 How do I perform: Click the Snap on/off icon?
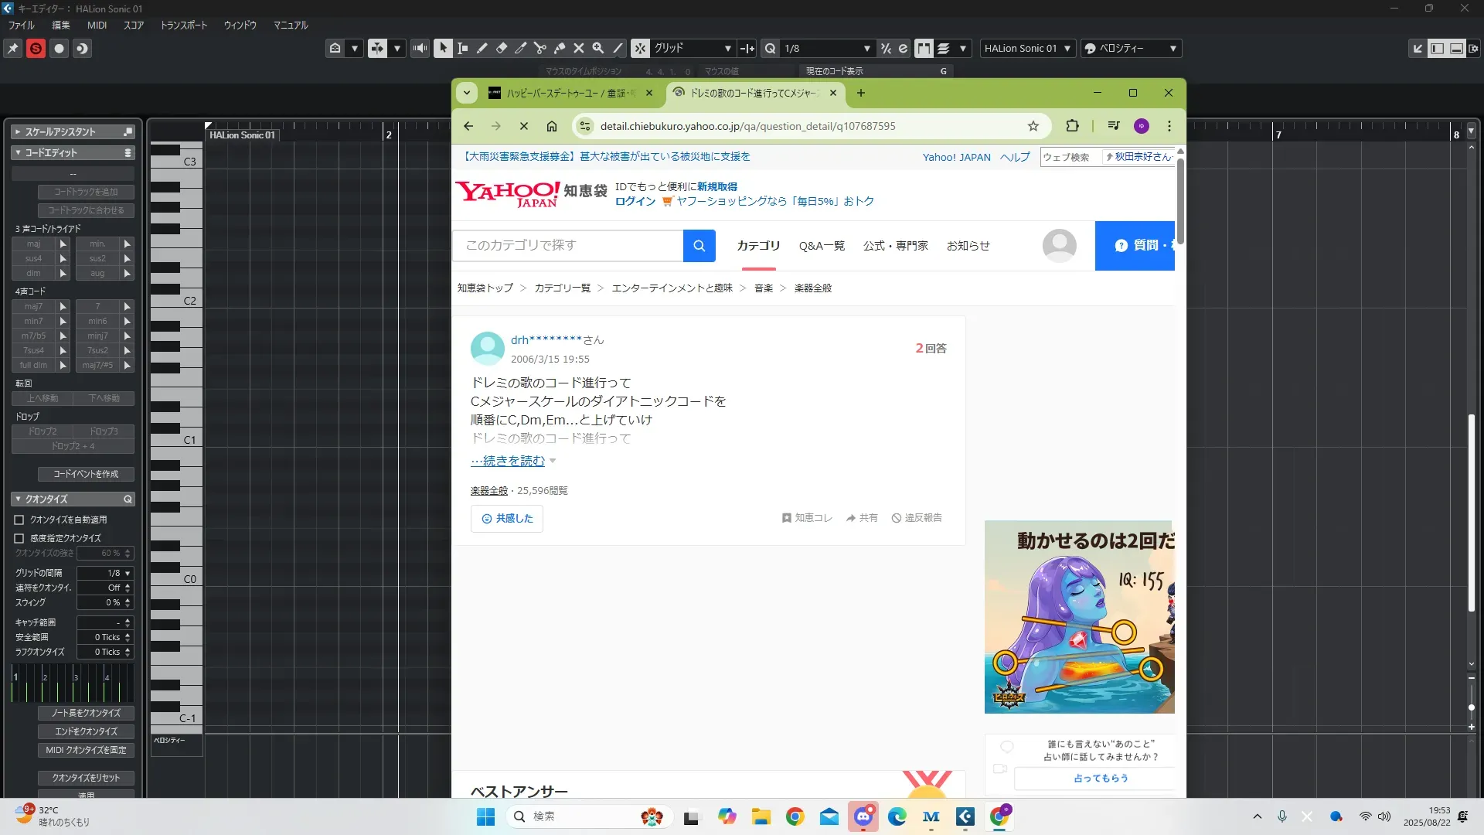(x=640, y=48)
